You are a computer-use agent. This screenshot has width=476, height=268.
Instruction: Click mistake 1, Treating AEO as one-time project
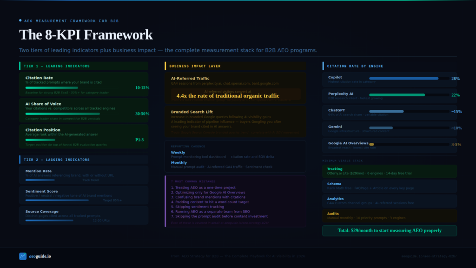[203, 188]
